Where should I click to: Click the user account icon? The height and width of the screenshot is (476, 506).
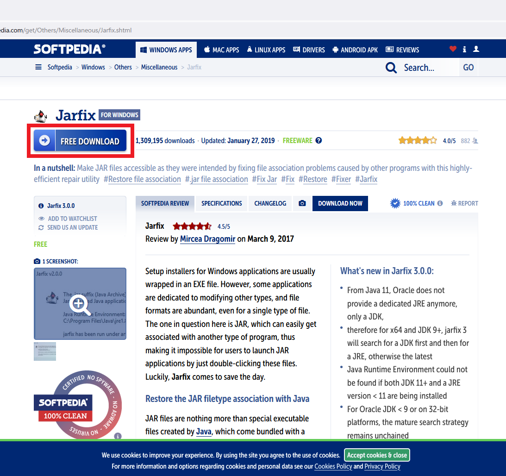[x=476, y=49]
